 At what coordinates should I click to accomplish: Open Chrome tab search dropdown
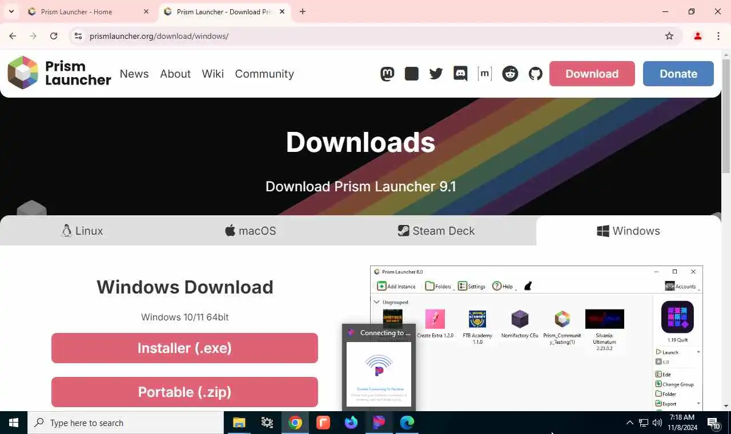tap(11, 11)
